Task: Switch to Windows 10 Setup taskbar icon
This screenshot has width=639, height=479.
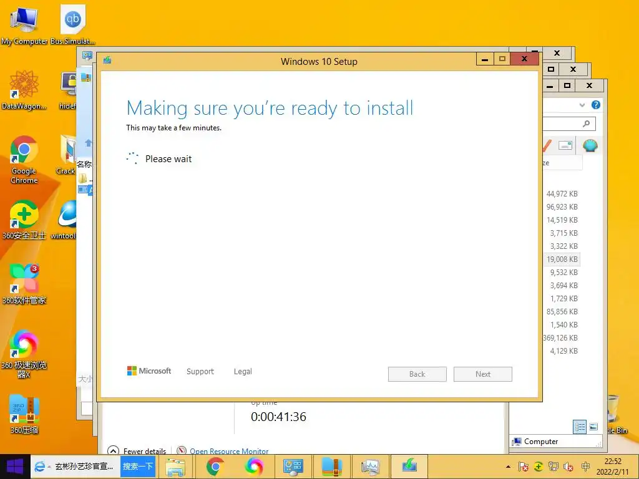Action: tap(409, 467)
